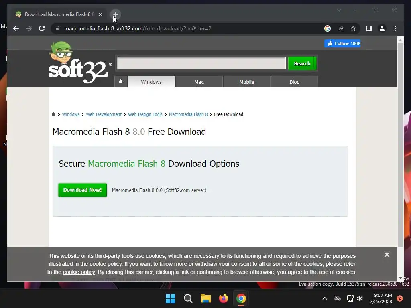Image resolution: width=411 pixels, height=308 pixels.
Task: Open the Web Development breadcrumb link
Action: pyautogui.click(x=104, y=114)
